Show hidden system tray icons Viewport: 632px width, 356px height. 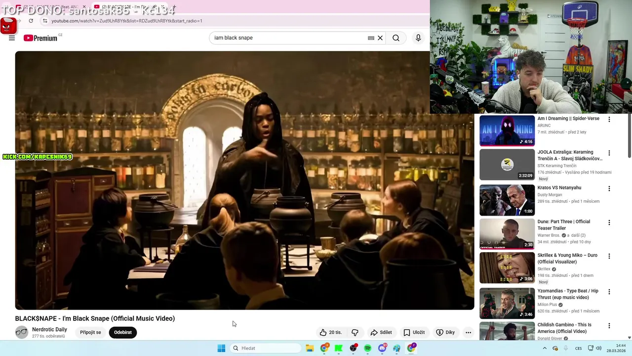pos(545,348)
